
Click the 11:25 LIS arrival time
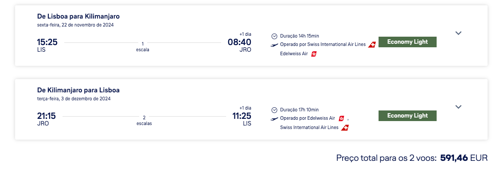click(242, 119)
